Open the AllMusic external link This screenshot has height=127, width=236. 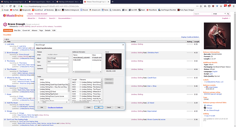[209, 106]
